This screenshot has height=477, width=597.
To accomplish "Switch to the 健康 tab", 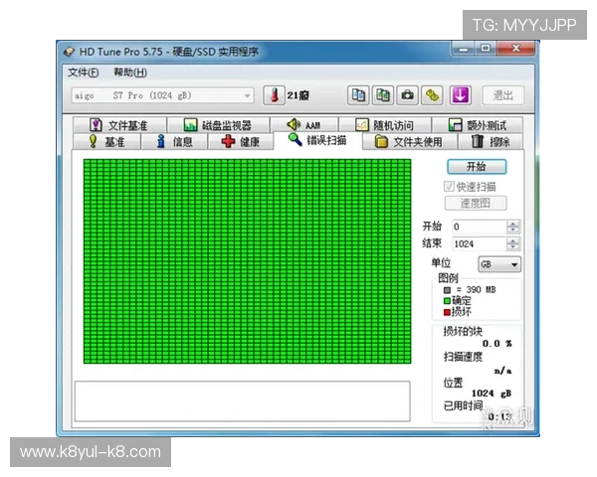I will (241, 141).
